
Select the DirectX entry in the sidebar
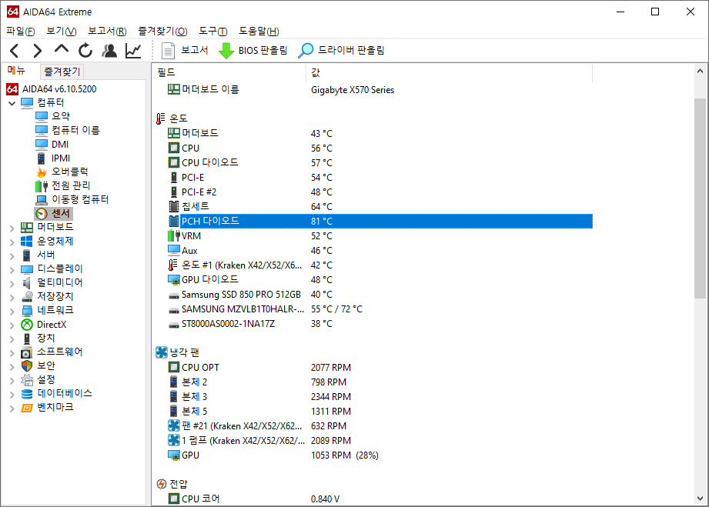coord(49,324)
